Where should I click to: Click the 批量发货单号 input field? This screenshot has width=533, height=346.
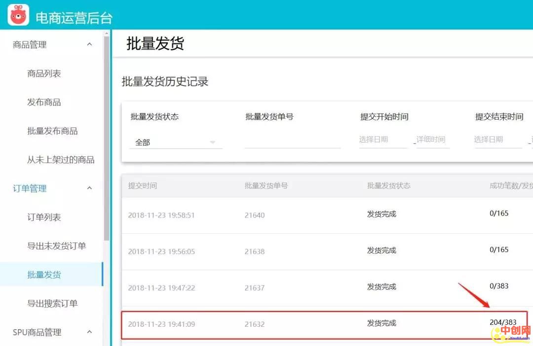coord(292,141)
